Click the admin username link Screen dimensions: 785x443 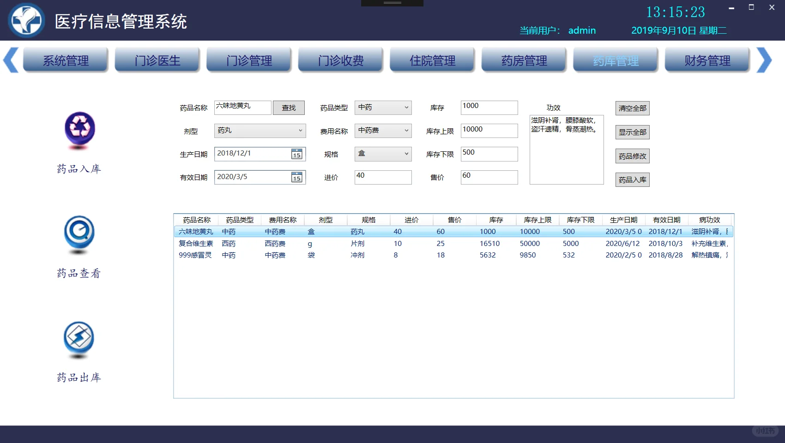pos(582,30)
